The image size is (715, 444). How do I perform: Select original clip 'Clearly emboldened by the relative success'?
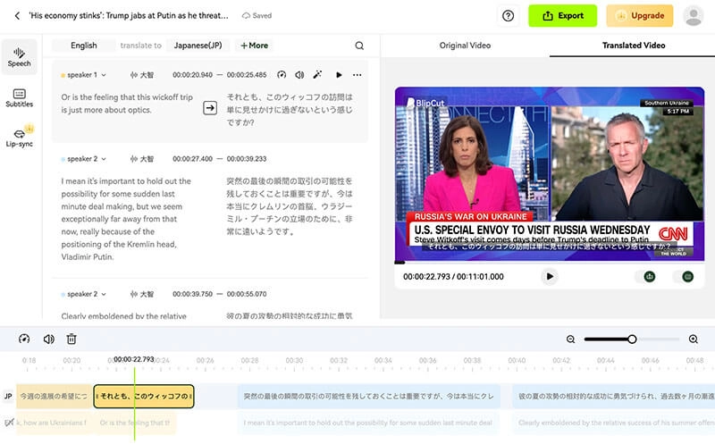(614, 423)
